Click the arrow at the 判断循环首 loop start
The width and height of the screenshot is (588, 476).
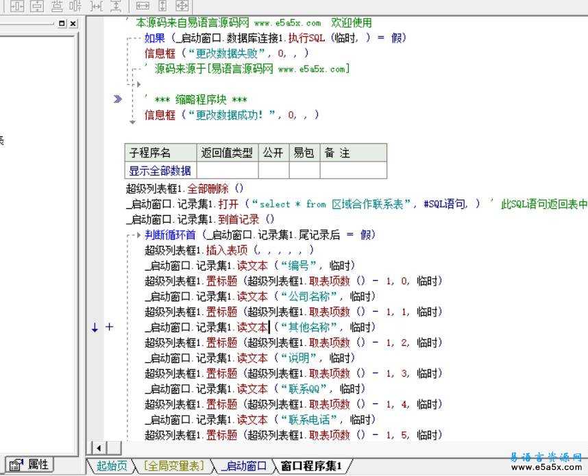click(138, 235)
